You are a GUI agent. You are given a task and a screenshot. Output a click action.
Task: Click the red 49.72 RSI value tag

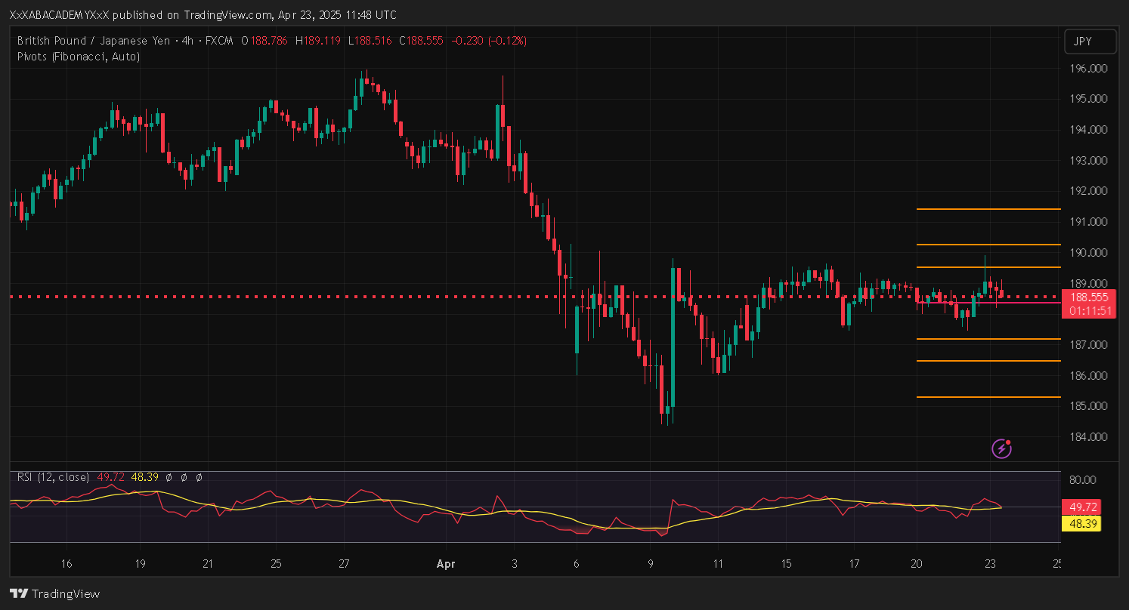tap(1081, 507)
